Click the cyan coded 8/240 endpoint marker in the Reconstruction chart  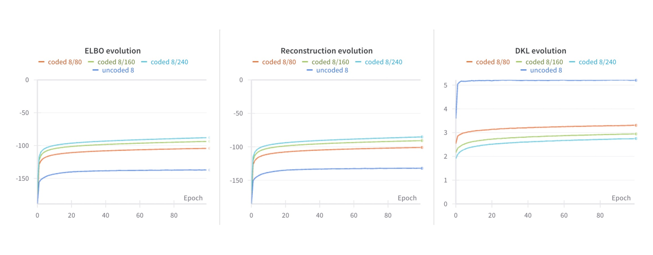[422, 137]
